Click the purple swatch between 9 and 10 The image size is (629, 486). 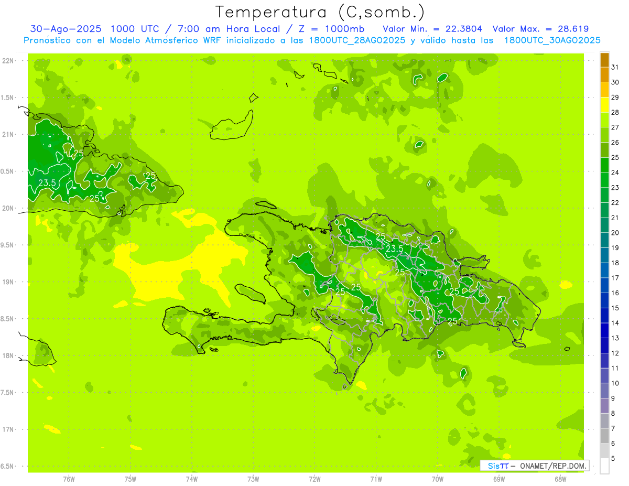pyautogui.click(x=604, y=391)
